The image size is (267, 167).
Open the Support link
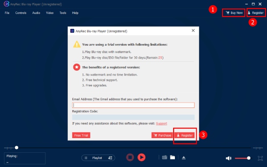pos(162,123)
